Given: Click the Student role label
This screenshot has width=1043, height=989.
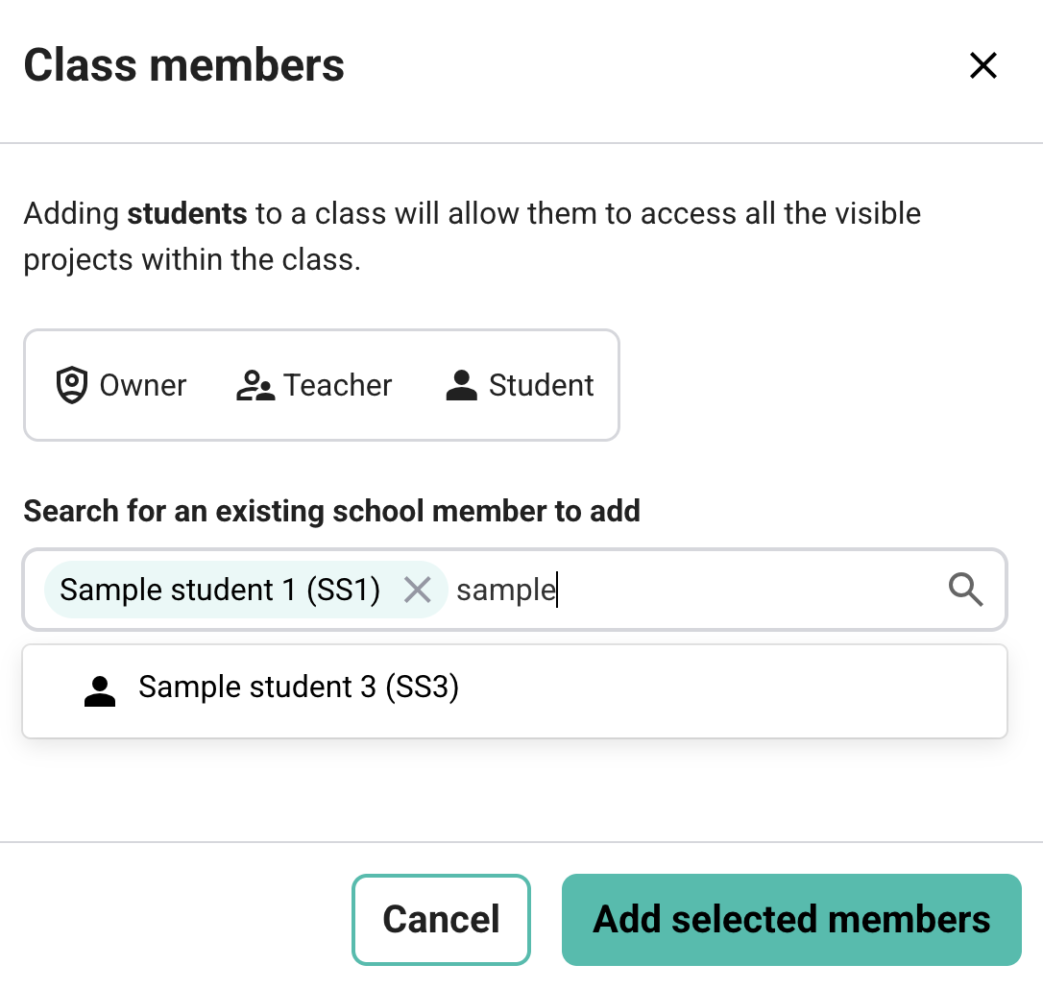Looking at the screenshot, I should pyautogui.click(x=541, y=386).
